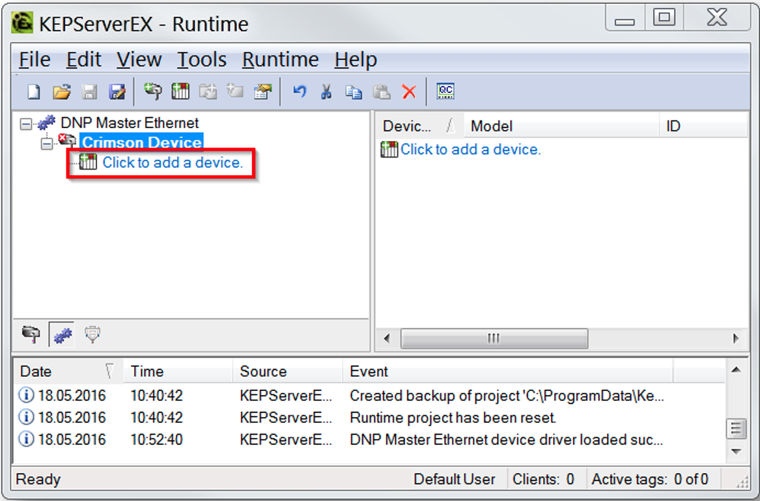Click the down arrow of the event log scrollbar
760x501 pixels.
[737, 451]
